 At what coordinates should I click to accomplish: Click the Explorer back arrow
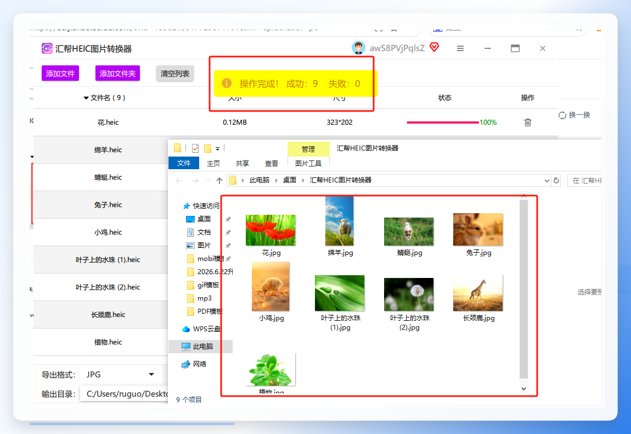tap(179, 181)
